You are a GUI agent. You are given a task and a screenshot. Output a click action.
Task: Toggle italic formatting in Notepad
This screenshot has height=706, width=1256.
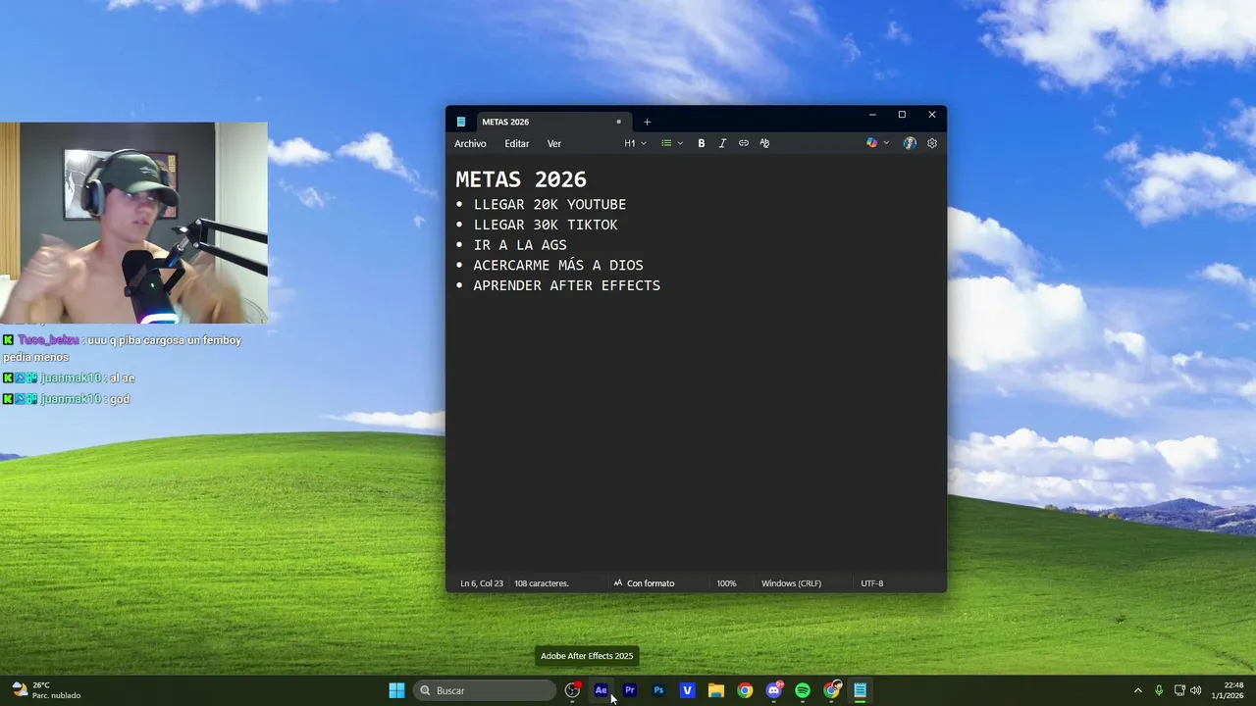(722, 143)
